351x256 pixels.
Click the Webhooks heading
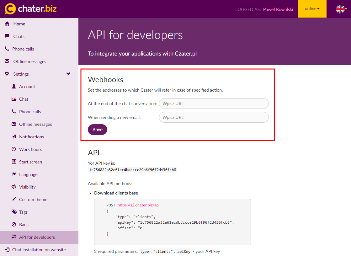pyautogui.click(x=105, y=79)
